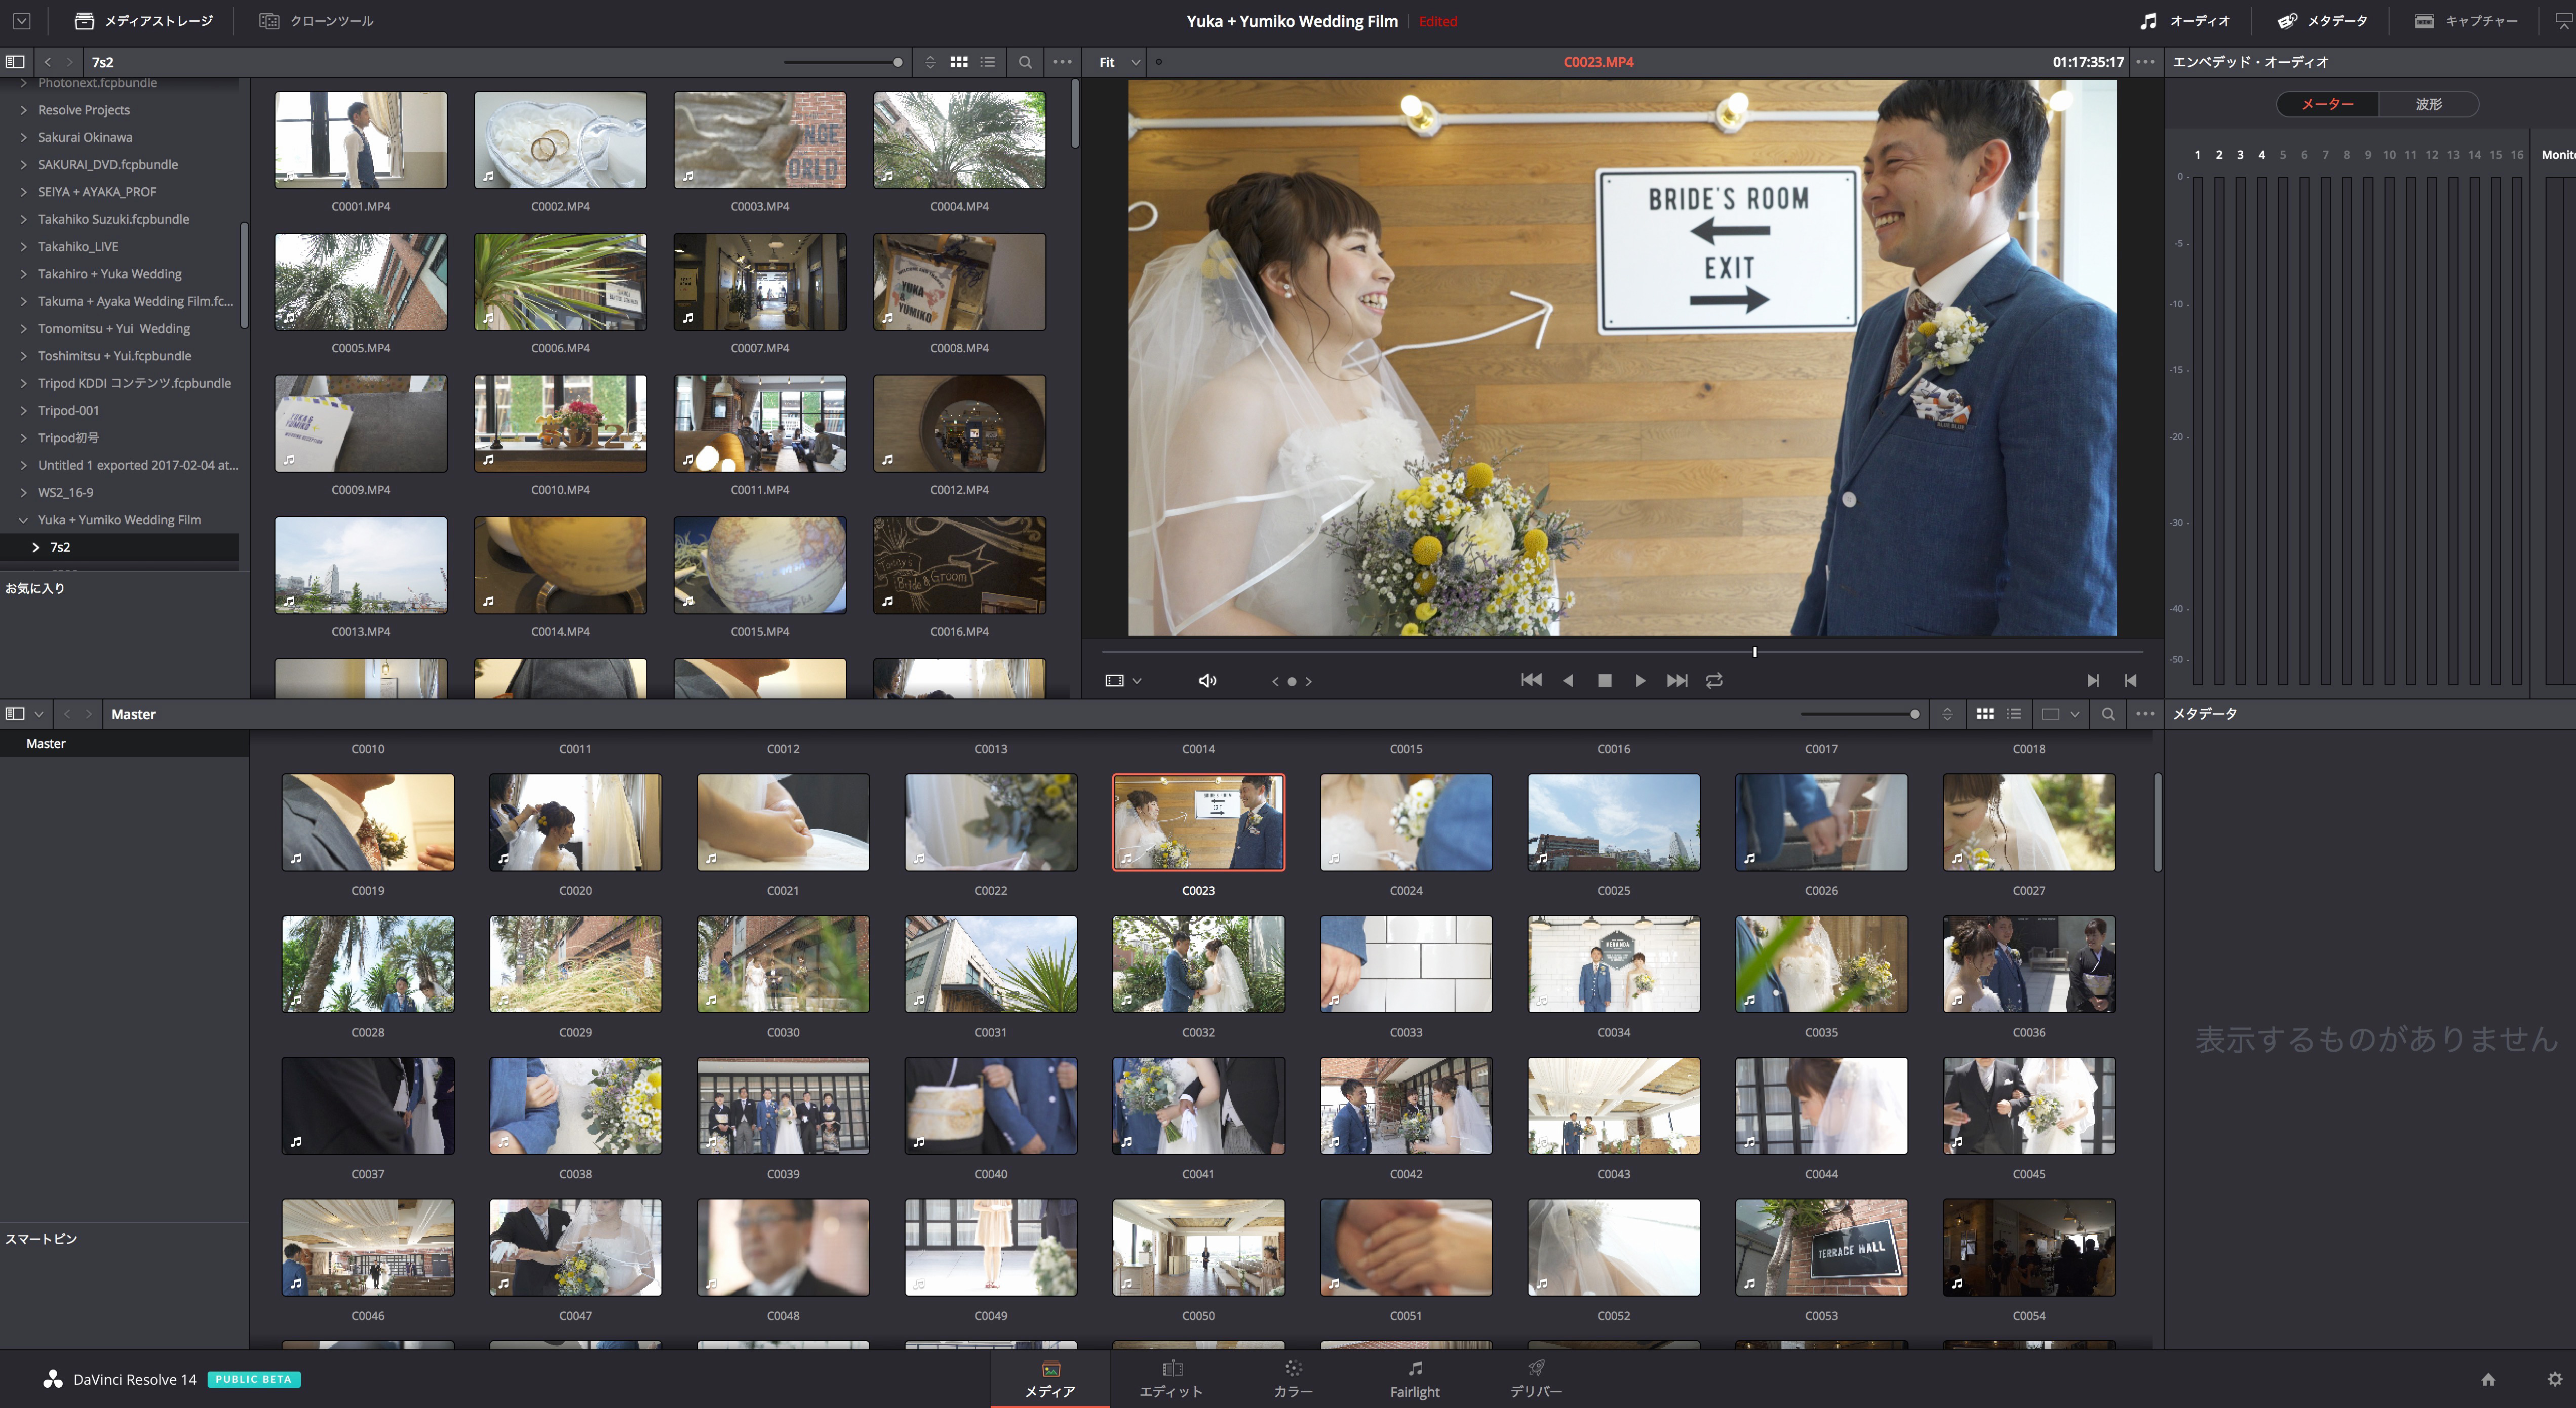Click the loop playback icon in viewer
The image size is (2576, 1408).
tap(1714, 681)
